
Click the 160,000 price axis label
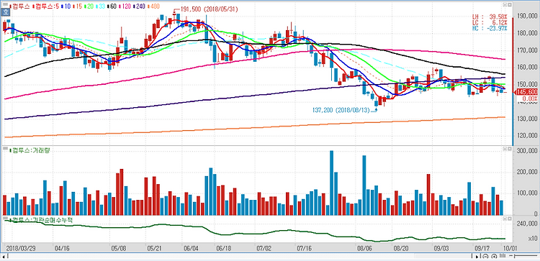click(x=527, y=68)
